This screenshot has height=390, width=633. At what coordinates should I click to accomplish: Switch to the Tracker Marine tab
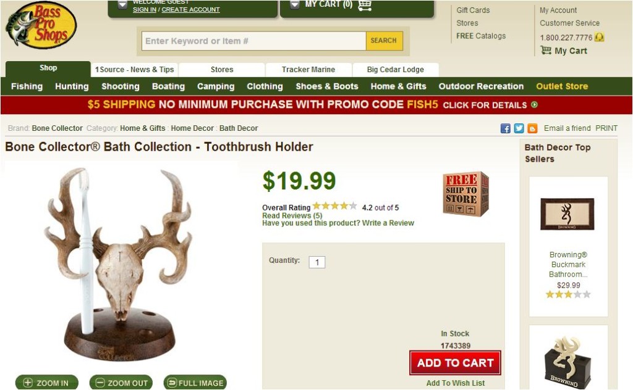point(308,69)
